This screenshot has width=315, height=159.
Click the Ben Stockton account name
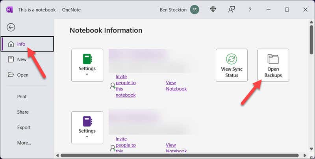[173, 9]
